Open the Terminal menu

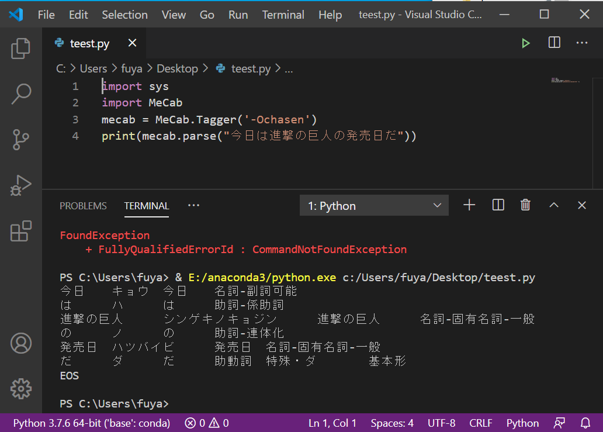point(283,15)
